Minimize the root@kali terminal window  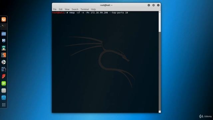149,5
